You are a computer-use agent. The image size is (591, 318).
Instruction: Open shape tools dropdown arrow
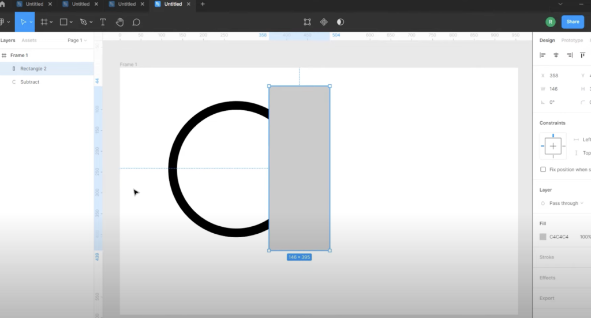(71, 23)
